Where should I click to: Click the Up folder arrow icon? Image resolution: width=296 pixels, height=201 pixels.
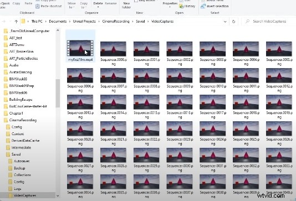pos(16,22)
